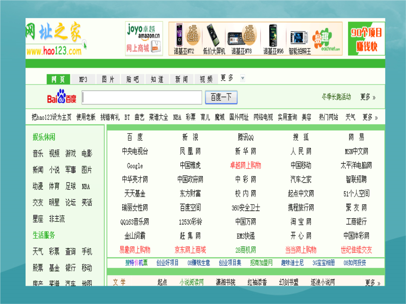Select the 网页 search tab
The width and height of the screenshot is (406, 304).
pos(58,79)
